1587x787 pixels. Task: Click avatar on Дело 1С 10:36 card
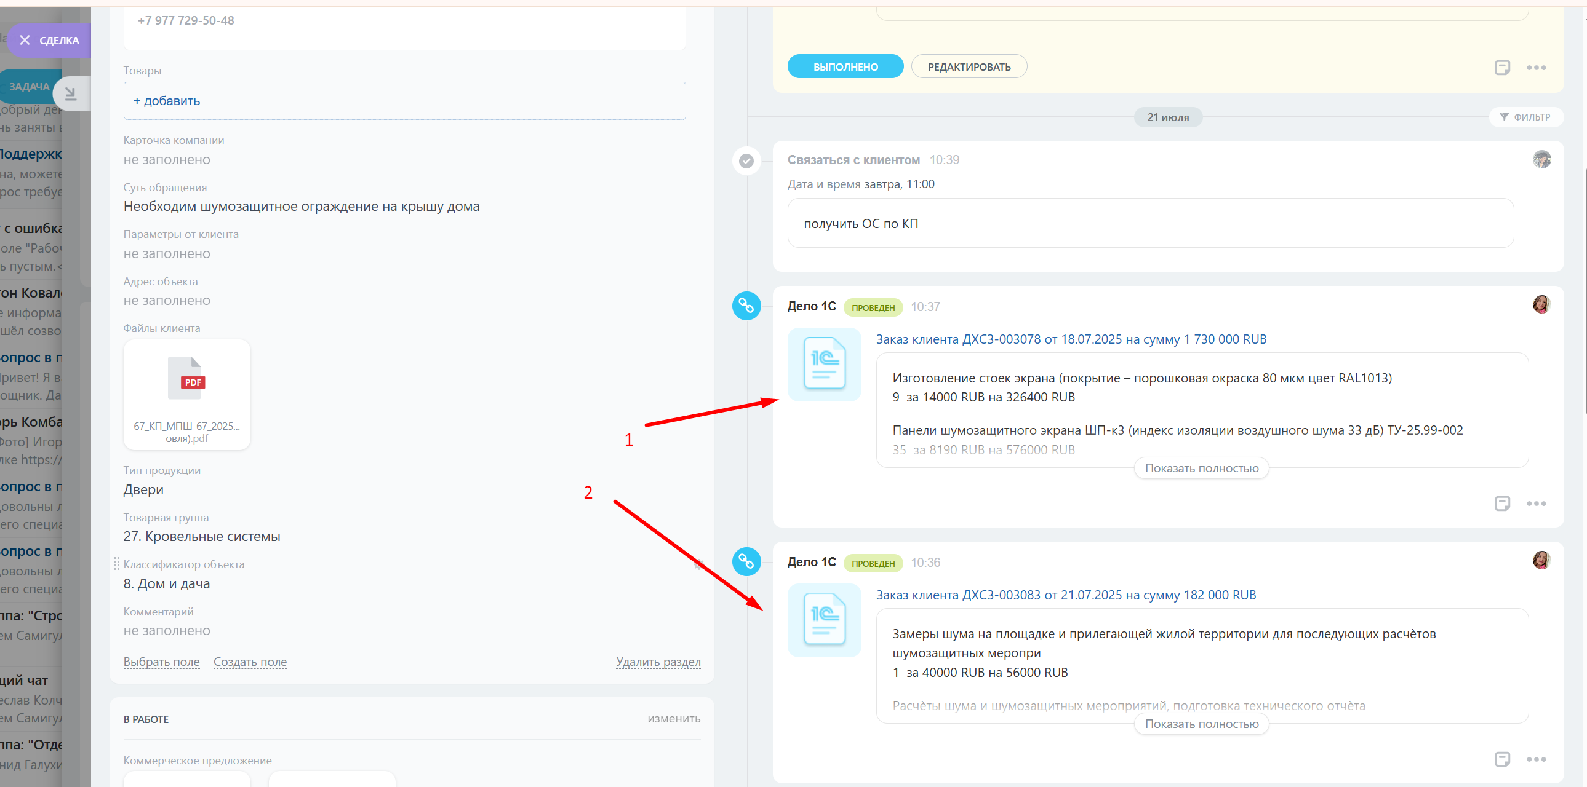tap(1541, 560)
